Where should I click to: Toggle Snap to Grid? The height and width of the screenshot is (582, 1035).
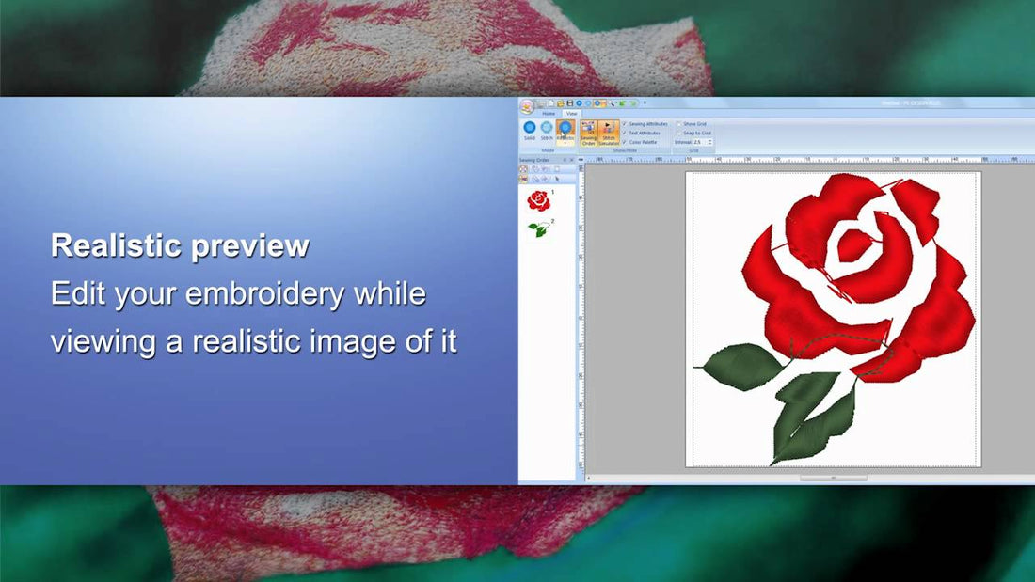(x=679, y=133)
